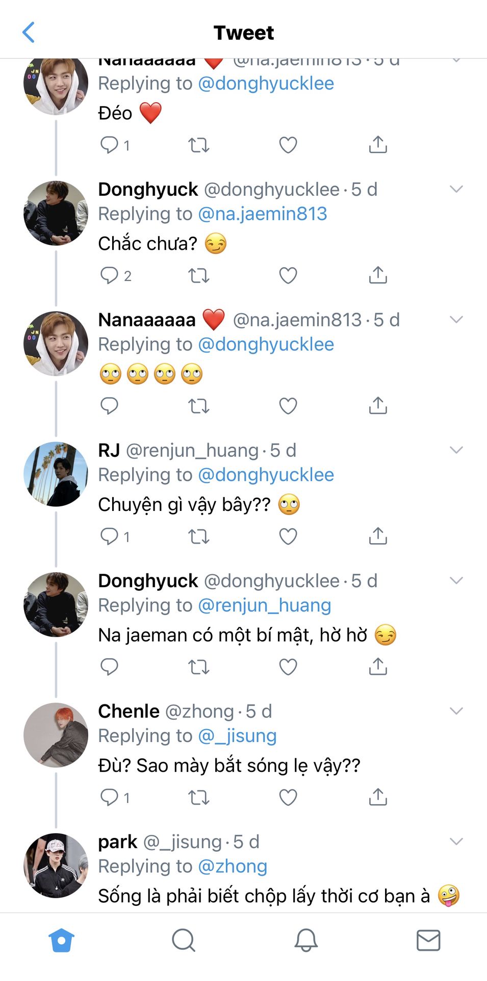Reply to the rolling-eyes emoji tweet
This screenshot has height=981, width=487.
click(109, 406)
